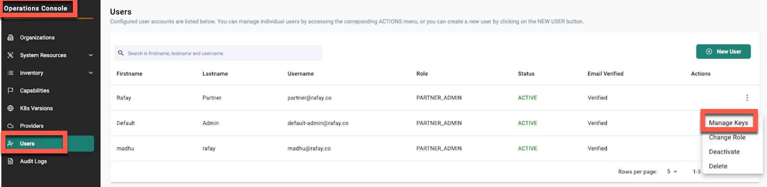Open actions menu for partner@rafay.co row

point(747,98)
